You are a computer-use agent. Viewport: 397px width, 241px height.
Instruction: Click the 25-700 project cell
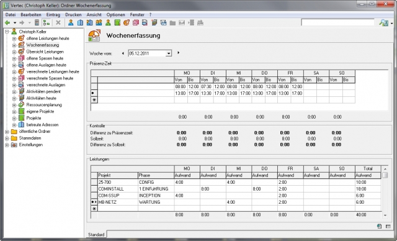click(x=118, y=182)
